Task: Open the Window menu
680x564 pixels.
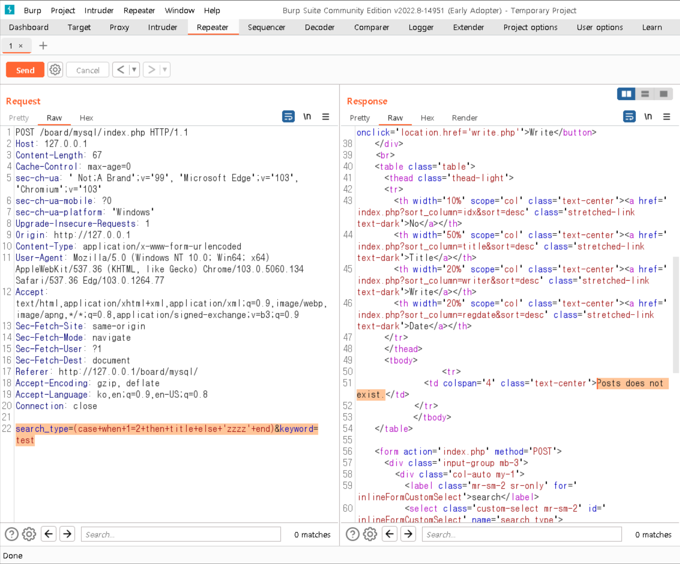Action: pos(180,10)
